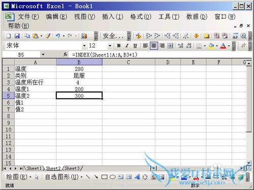Open the 绘图(R) drawing menu button
Image resolution: width=254 pixels, height=190 pixels.
(19, 177)
